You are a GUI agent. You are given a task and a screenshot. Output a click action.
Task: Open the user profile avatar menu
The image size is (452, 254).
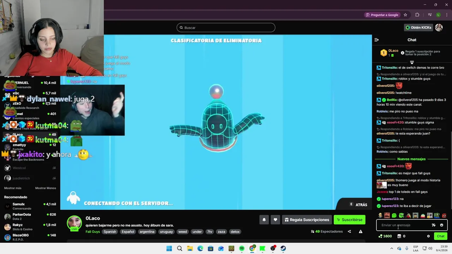(439, 28)
